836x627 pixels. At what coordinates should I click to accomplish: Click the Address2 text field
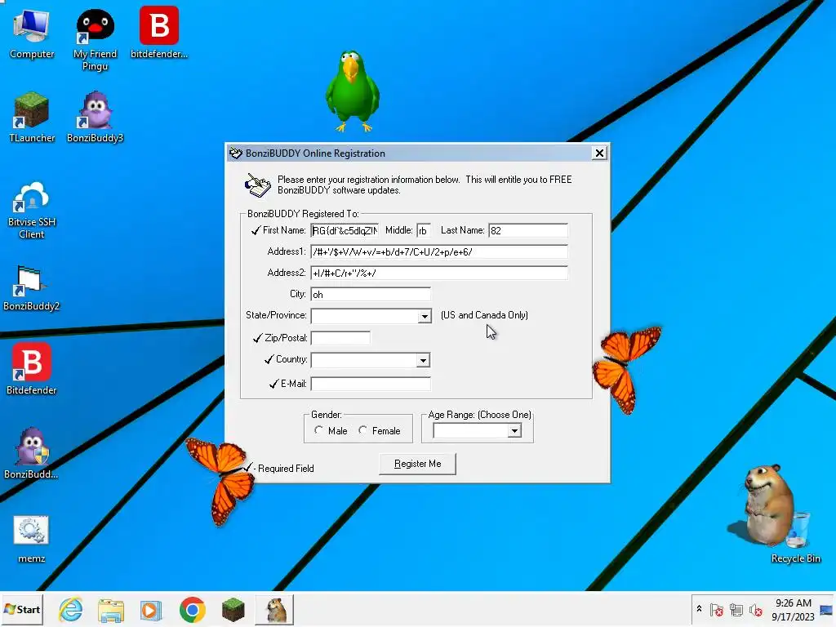(439, 273)
